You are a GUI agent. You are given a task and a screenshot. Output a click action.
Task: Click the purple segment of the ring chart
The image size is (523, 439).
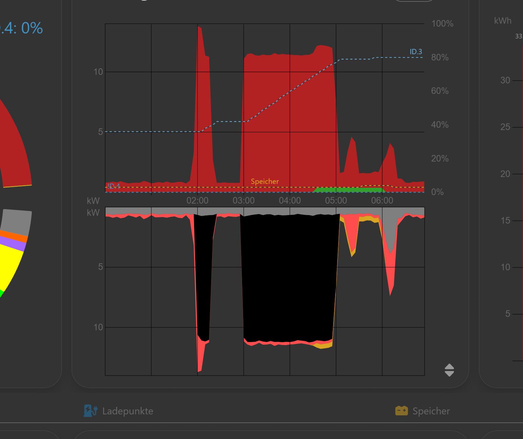[x=15, y=244]
